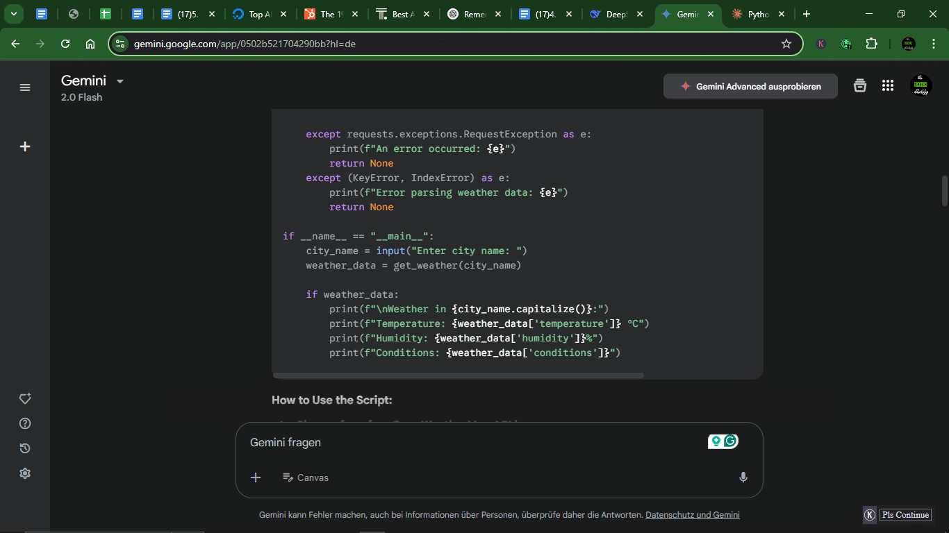Close the "DeepS" tab

pos(638,14)
